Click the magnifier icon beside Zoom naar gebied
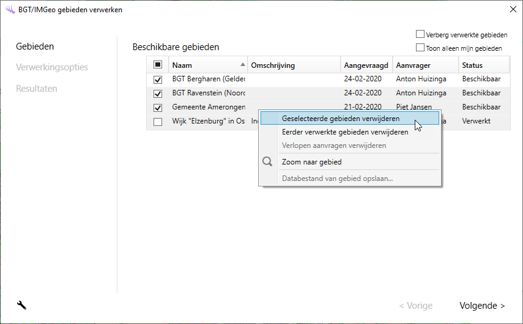523x324 pixels. click(267, 162)
